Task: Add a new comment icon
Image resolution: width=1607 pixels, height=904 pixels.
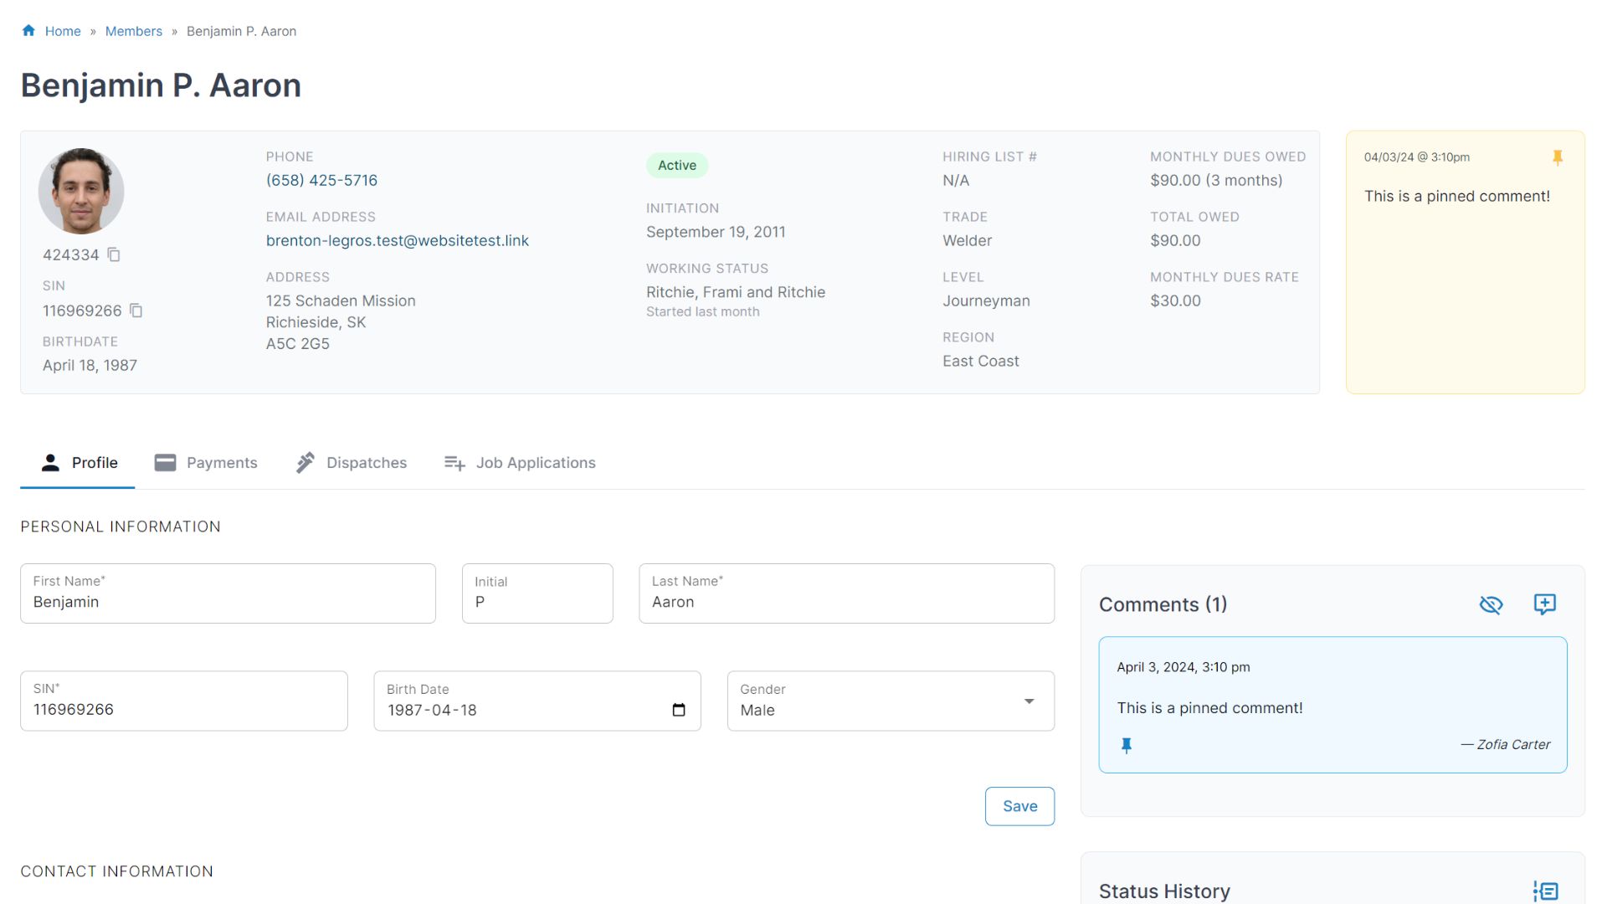Action: click(x=1544, y=604)
